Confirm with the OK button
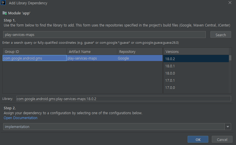 [x=198, y=140]
